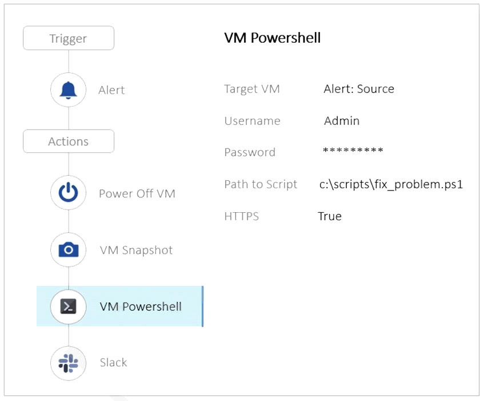This screenshot has width=484, height=401.
Task: Select the Alert trigger label
Action: tap(111, 90)
